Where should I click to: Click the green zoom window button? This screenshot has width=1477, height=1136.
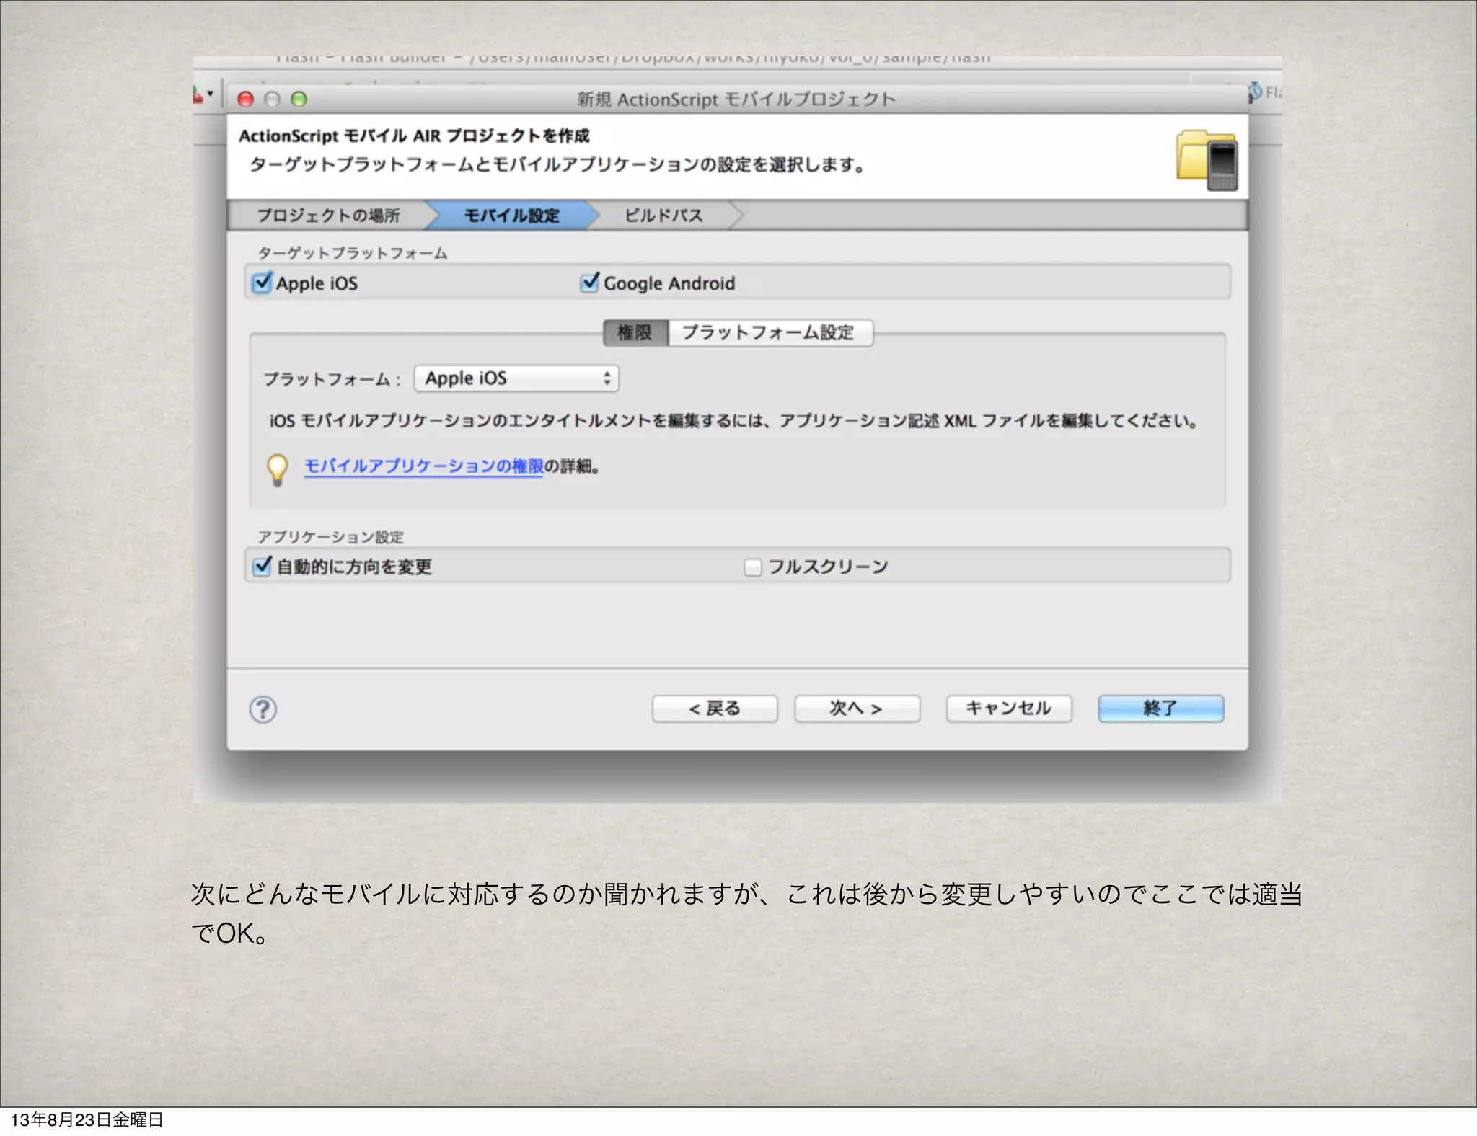(x=299, y=99)
